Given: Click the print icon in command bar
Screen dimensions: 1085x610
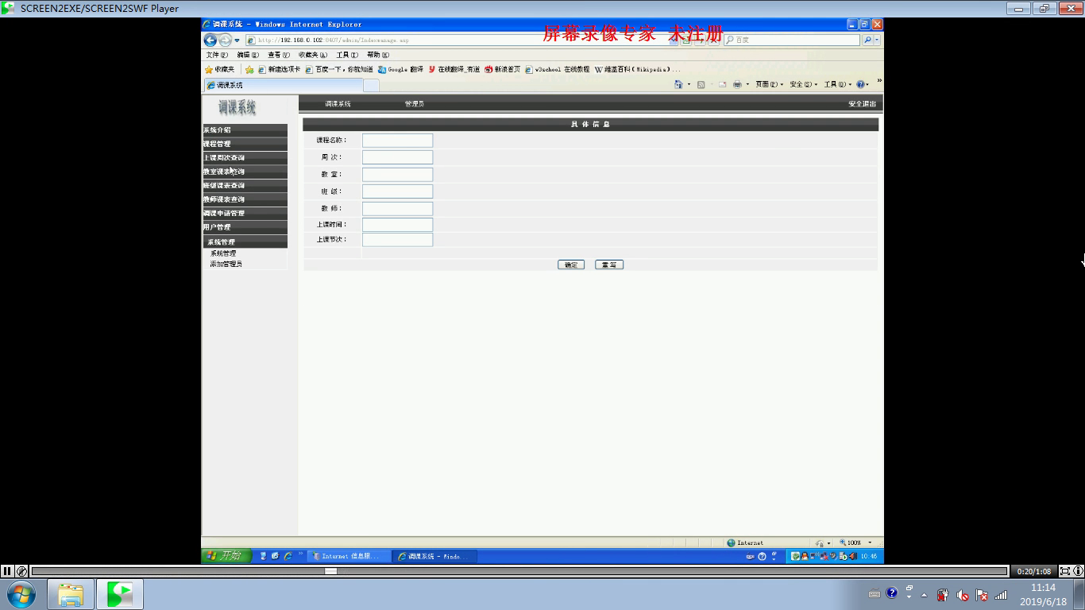Looking at the screenshot, I should pyautogui.click(x=737, y=84).
